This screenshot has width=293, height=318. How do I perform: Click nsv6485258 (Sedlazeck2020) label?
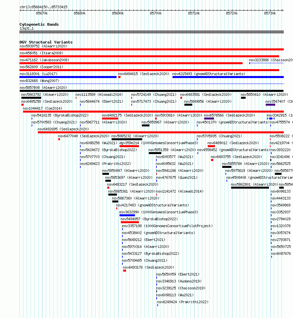tap(47, 101)
